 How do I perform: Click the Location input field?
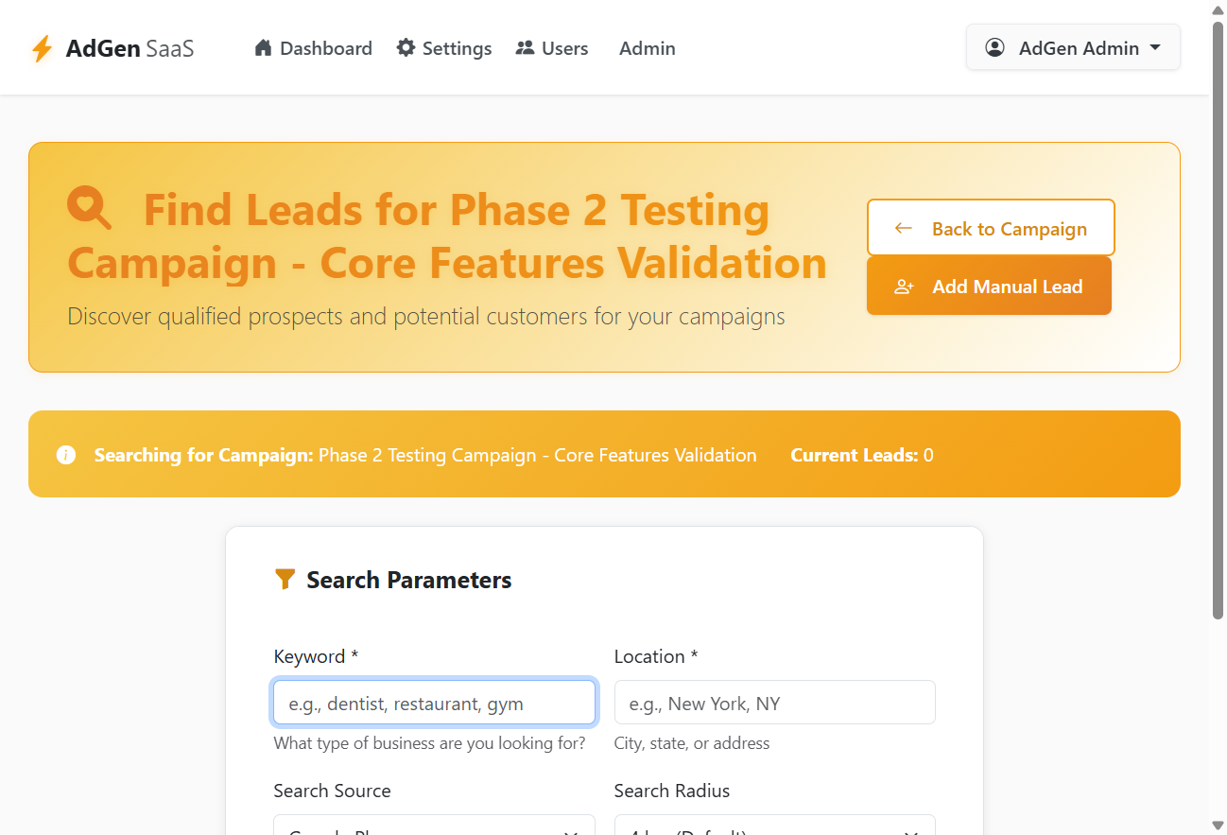tap(774, 703)
